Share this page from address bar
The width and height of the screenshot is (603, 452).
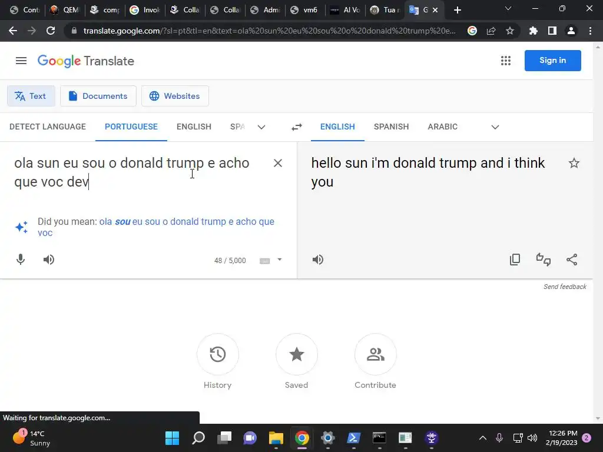tap(491, 31)
